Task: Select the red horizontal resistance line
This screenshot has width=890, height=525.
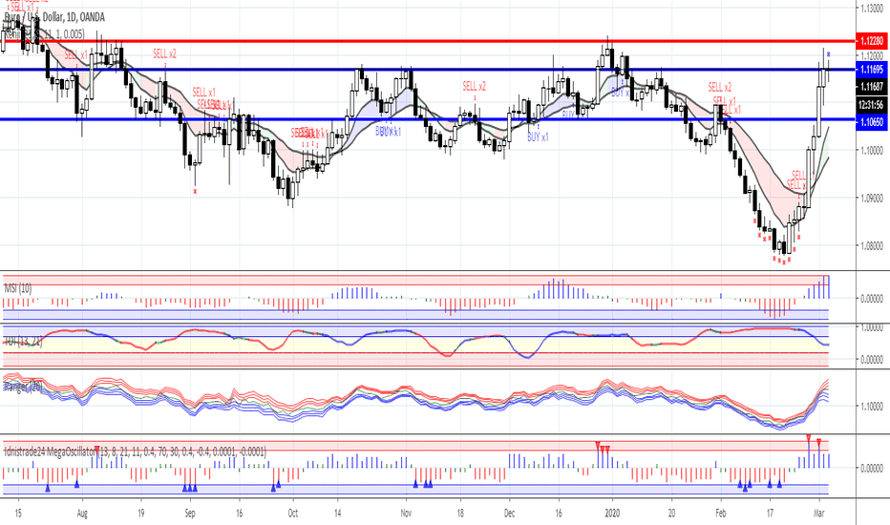Action: point(428,41)
